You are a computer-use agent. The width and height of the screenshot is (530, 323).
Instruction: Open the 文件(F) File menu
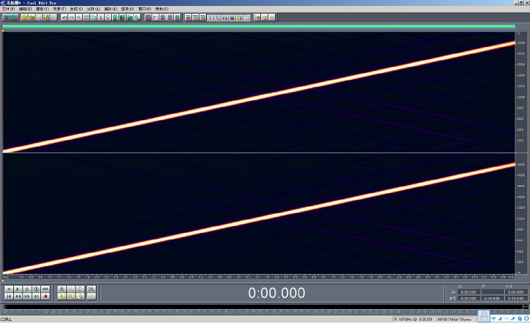click(x=8, y=9)
